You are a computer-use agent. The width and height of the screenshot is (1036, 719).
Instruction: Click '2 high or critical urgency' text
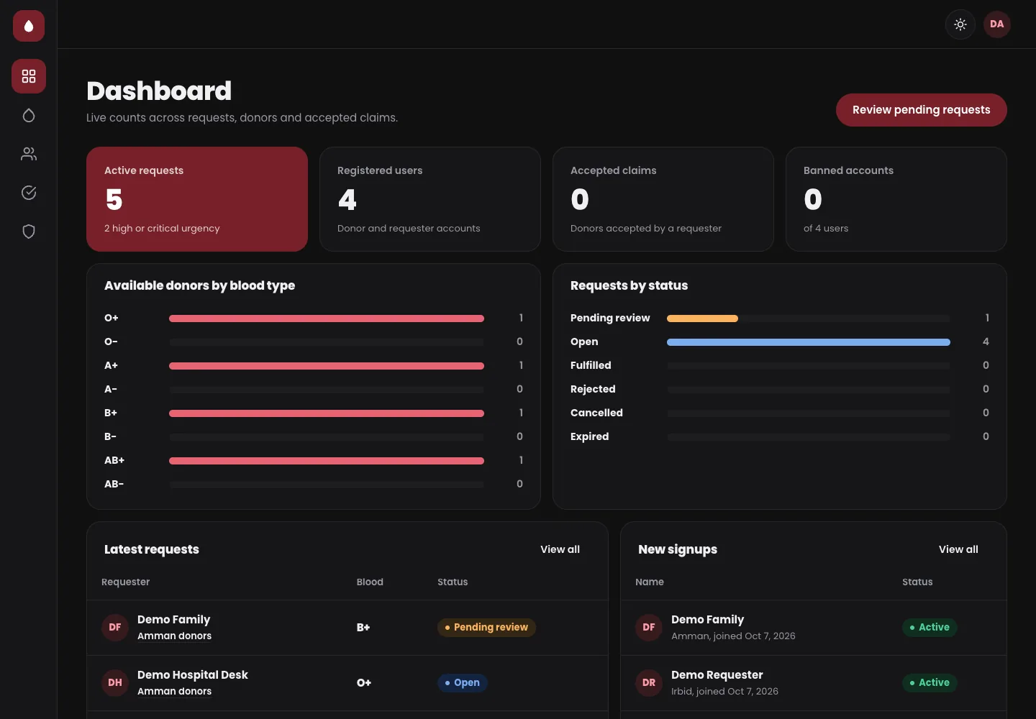[162, 229]
